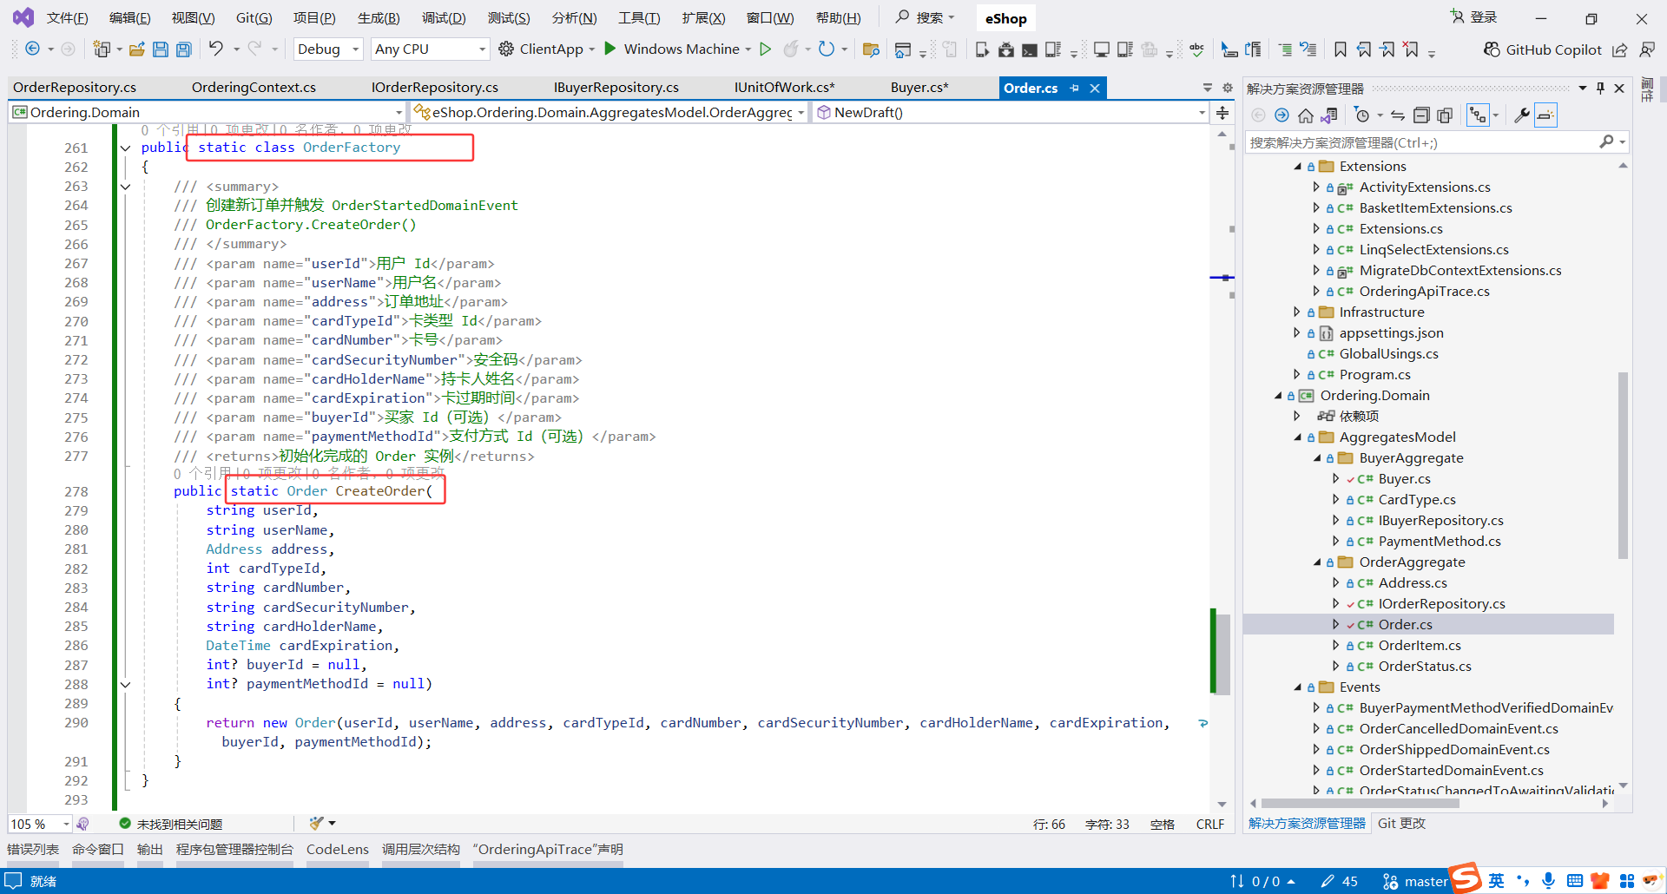Click the ClientApp gear icon
This screenshot has width=1667, height=894.
click(506, 49)
